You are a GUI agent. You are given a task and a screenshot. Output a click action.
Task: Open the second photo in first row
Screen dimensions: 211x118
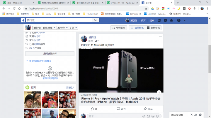[x=50, y=100]
